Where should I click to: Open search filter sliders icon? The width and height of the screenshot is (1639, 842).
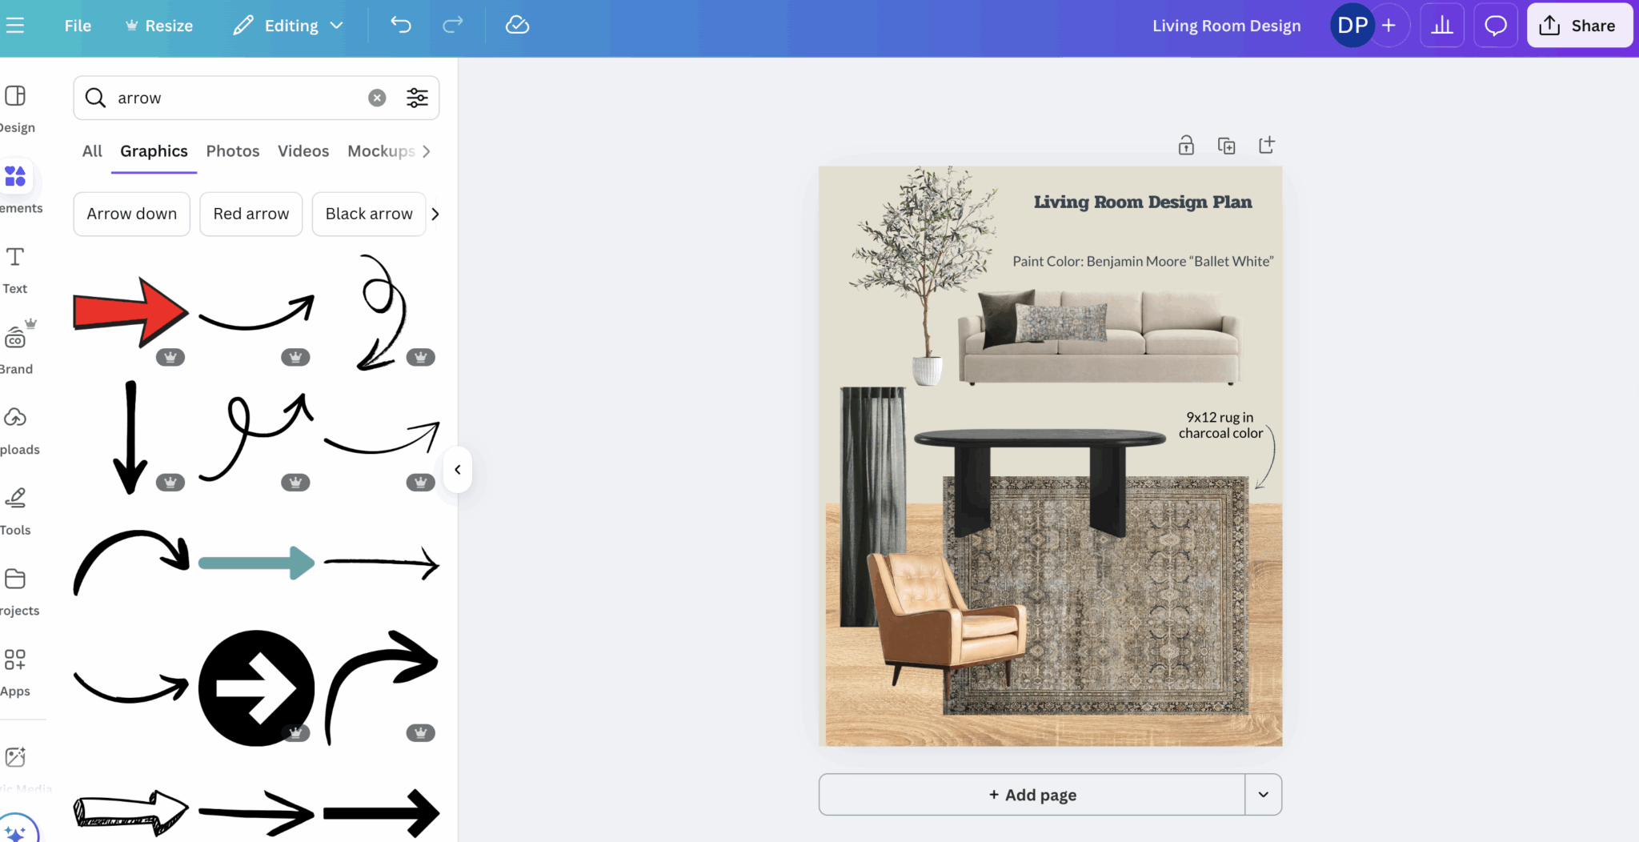417,98
